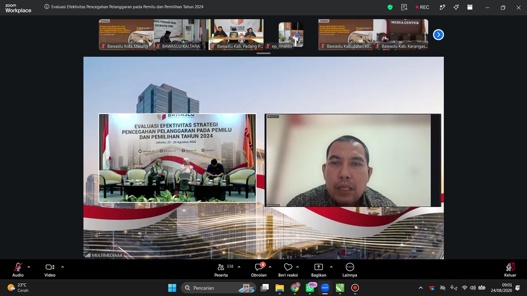Screen dimensions: 527x296
Task: Click the meeting title text
Action: [127, 7]
